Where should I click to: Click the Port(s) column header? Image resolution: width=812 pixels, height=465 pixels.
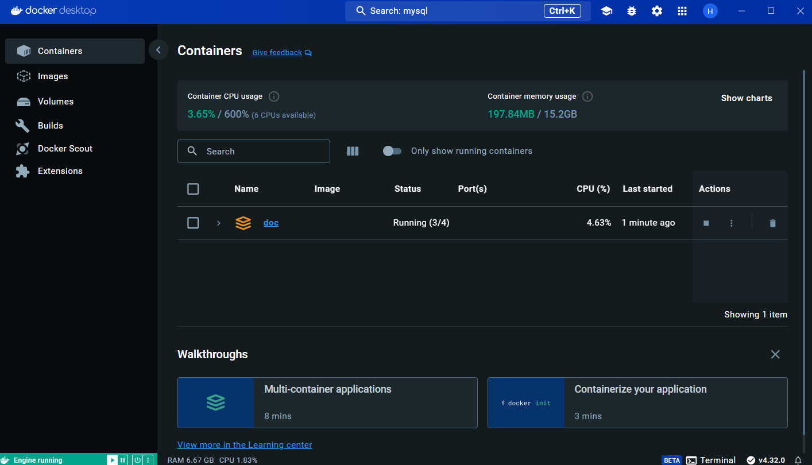click(x=472, y=189)
